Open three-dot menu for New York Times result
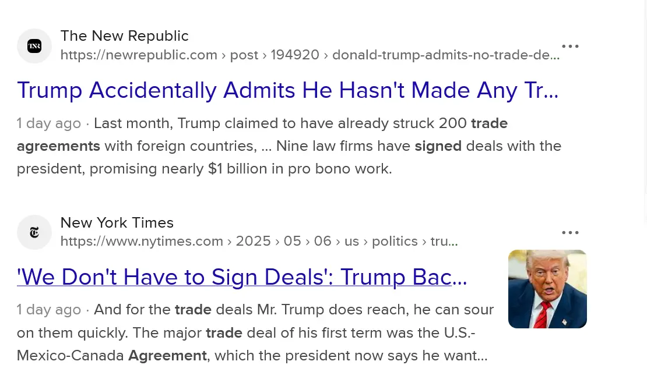The image size is (647, 379). [570, 233]
